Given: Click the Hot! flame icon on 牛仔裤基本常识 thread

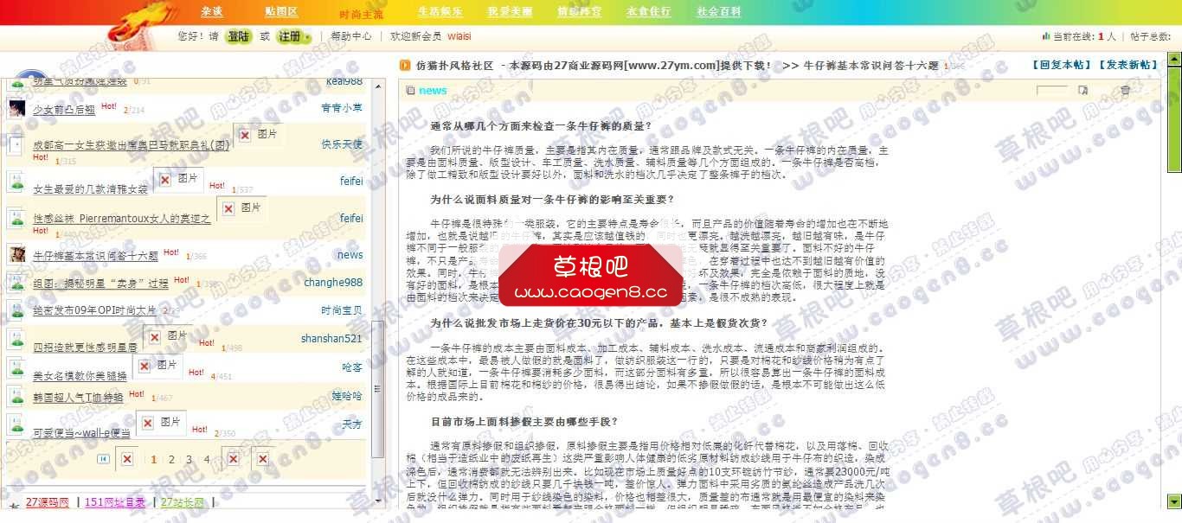Looking at the screenshot, I should click(x=171, y=250).
